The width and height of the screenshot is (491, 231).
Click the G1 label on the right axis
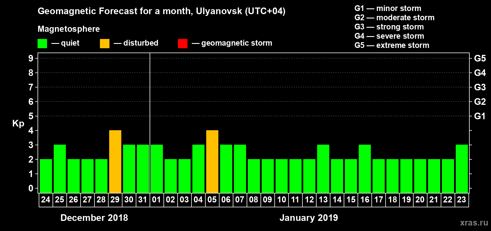tap(480, 116)
